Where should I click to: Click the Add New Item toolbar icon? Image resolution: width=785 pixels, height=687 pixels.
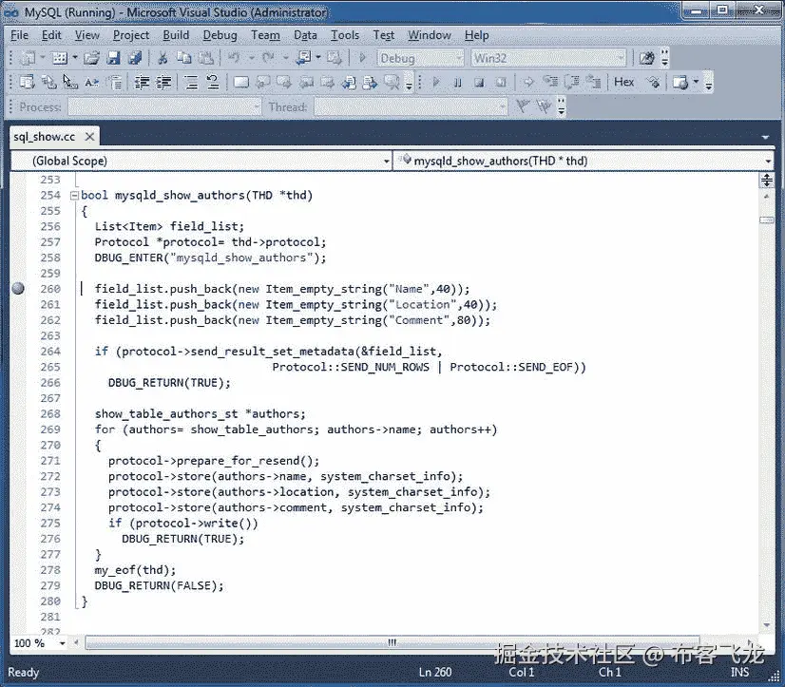click(60, 58)
